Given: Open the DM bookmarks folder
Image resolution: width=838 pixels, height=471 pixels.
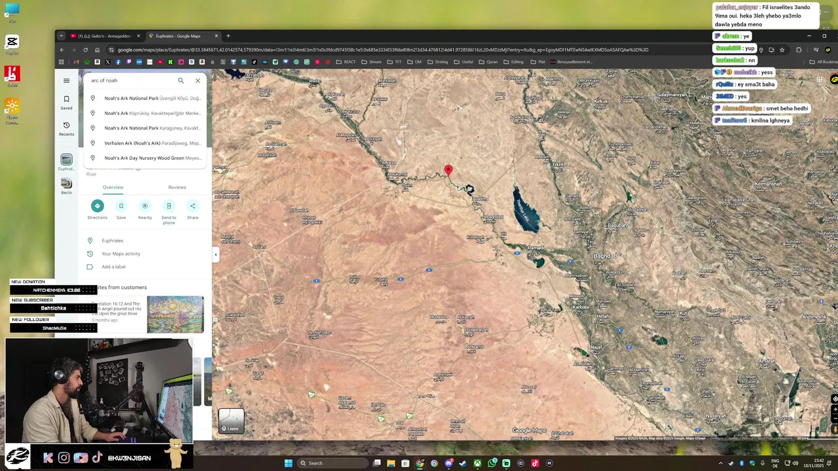Looking at the screenshot, I should [x=414, y=62].
